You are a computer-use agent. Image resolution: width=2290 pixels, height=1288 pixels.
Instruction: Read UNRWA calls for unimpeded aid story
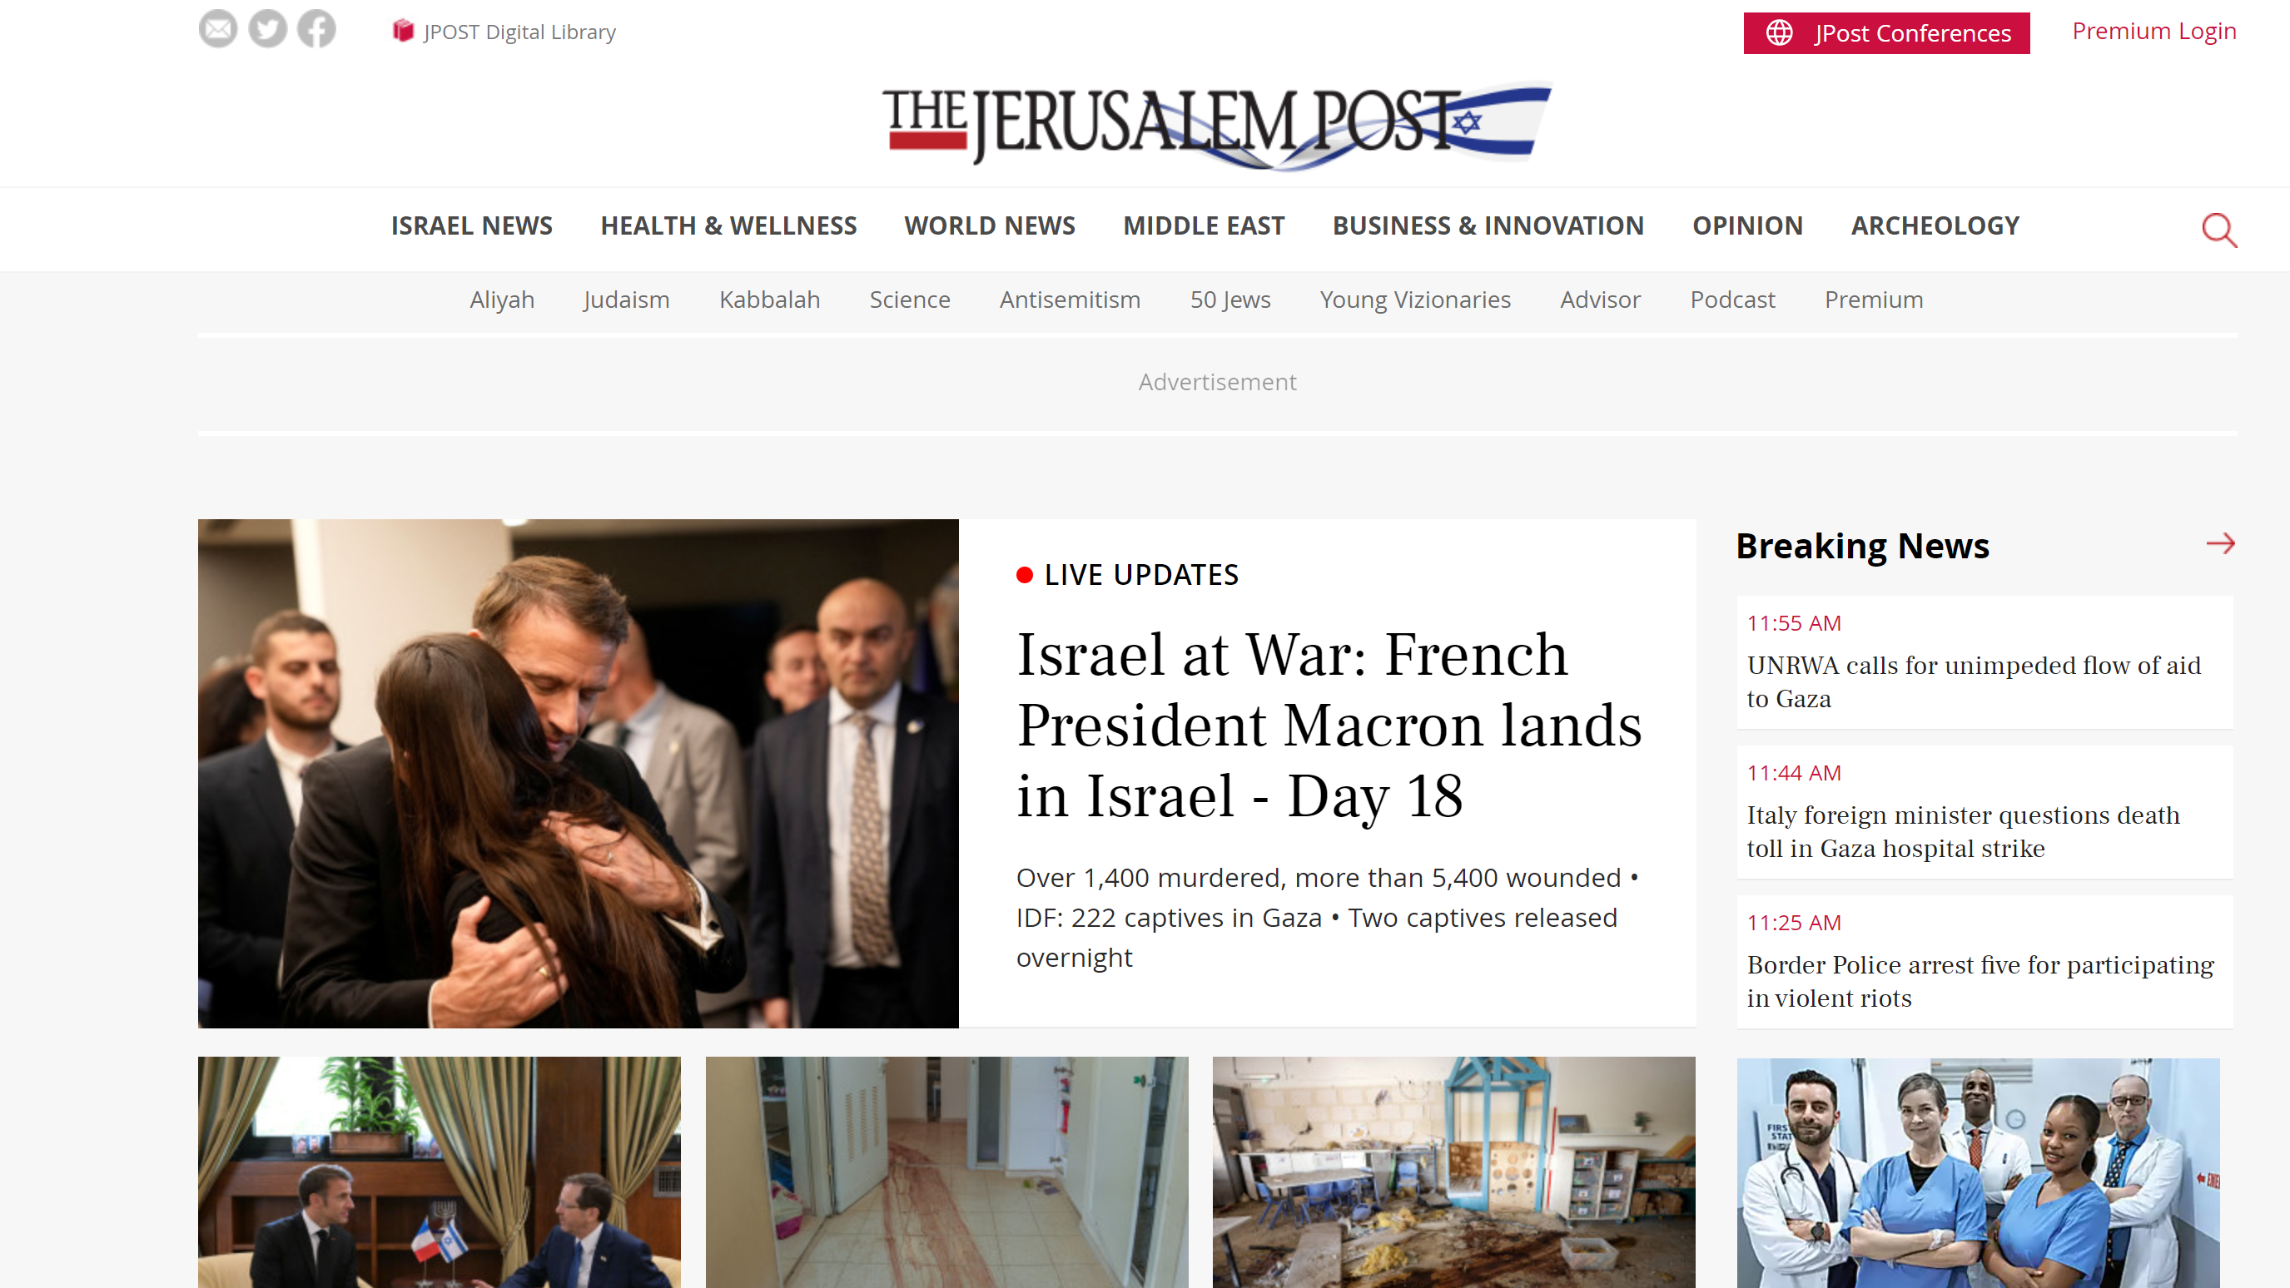[x=1974, y=681]
